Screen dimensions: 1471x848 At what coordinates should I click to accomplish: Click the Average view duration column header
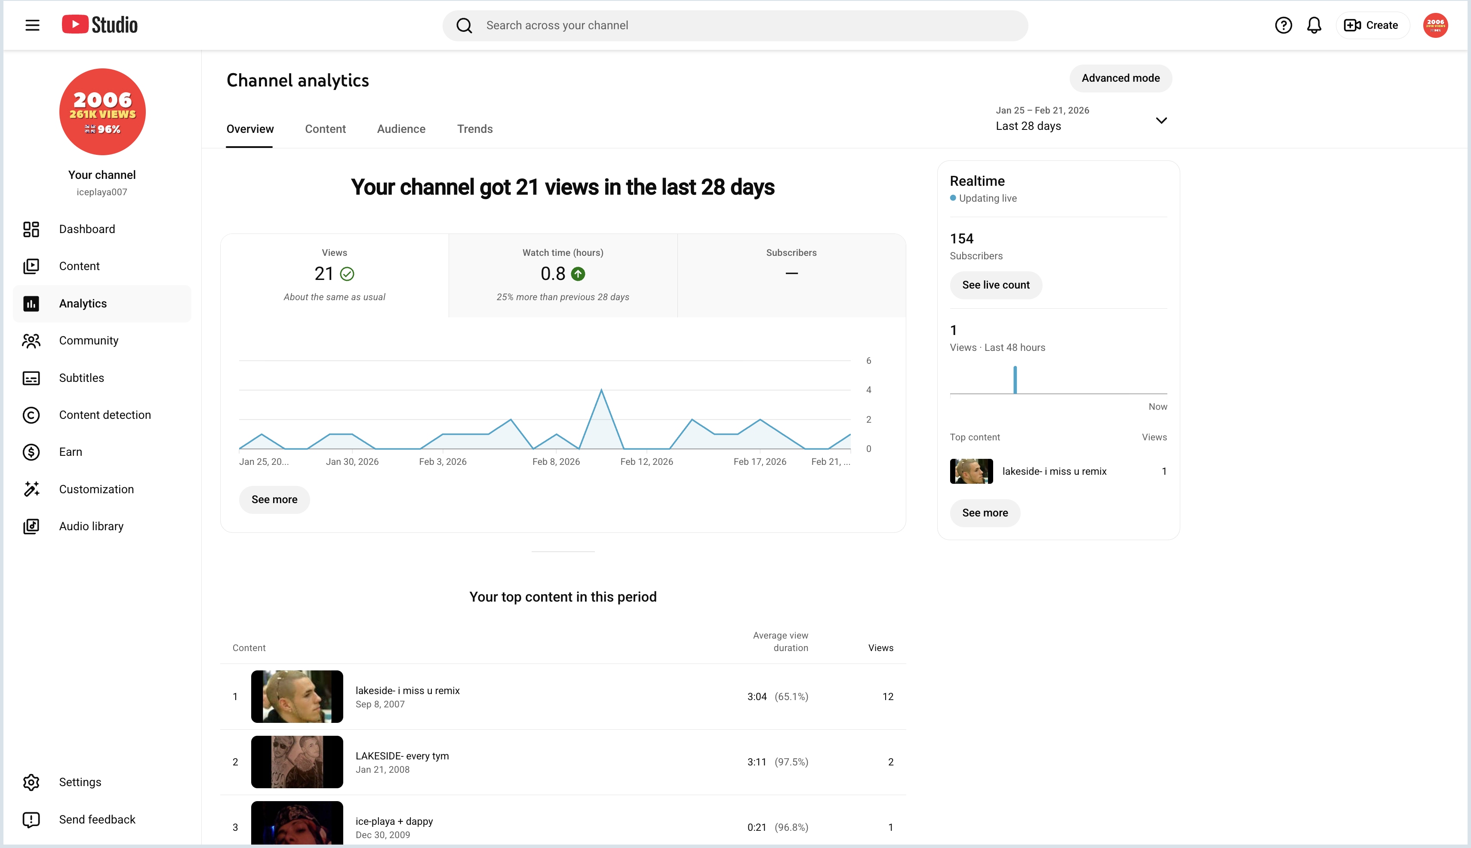point(780,641)
